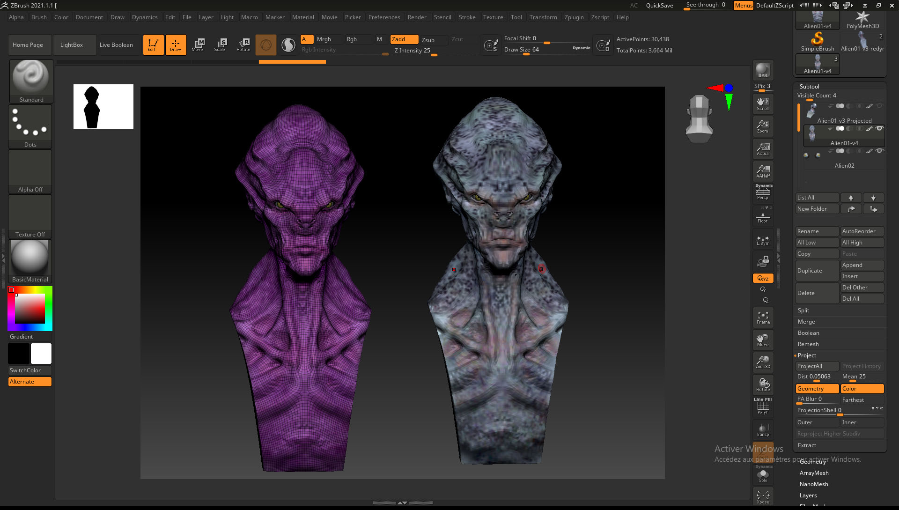The image size is (899, 510).
Task: Toggle visibility eye of Alien01-v4 subtool
Action: pos(879,128)
